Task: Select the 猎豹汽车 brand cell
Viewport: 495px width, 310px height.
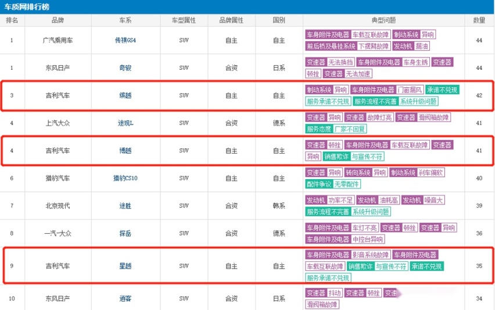Action: pos(58,178)
